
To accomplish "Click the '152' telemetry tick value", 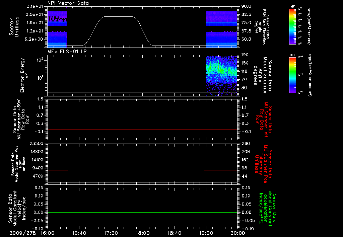I will click(245, 160).
